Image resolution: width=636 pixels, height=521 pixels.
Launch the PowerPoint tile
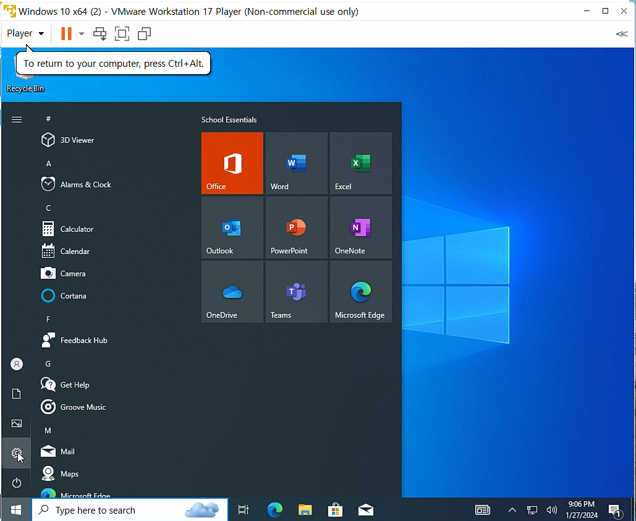(x=297, y=227)
